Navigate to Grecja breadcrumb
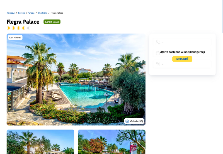Viewport: 223px width, 154px height. coord(31,13)
